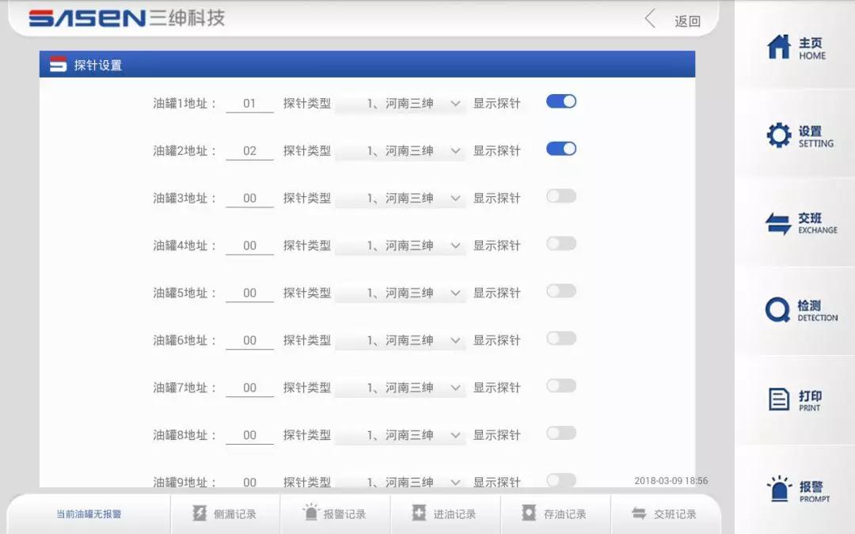The image size is (855, 534).
Task: Open 探针类型 dropdown for 油罐4
Action: coord(401,246)
